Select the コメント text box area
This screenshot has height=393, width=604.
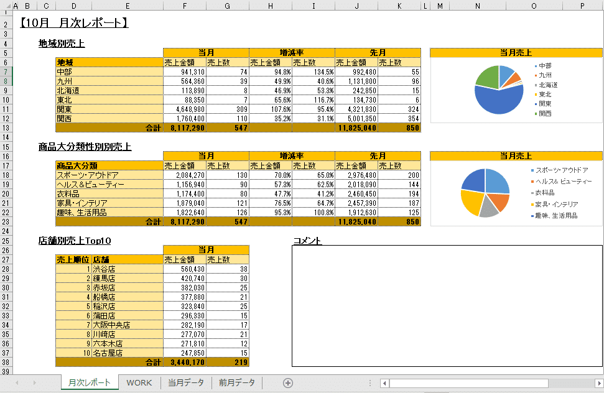tap(447, 305)
